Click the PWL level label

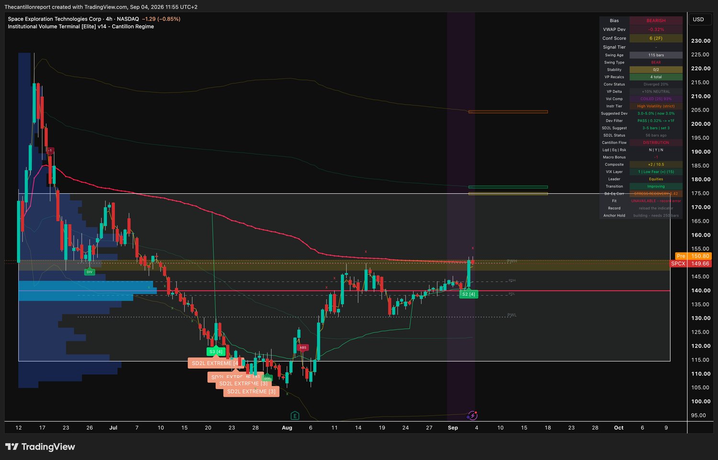(512, 315)
